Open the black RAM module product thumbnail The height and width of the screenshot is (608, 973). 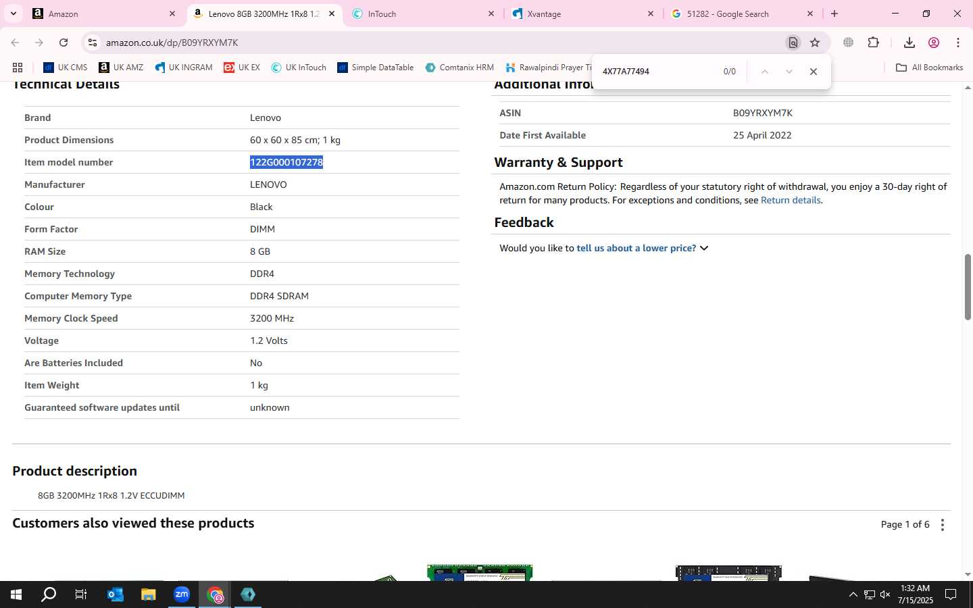[728, 572]
